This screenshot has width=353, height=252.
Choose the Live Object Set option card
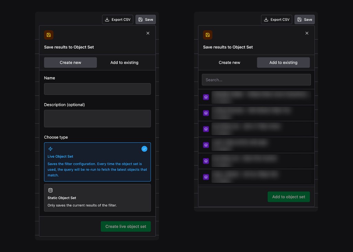click(98, 162)
